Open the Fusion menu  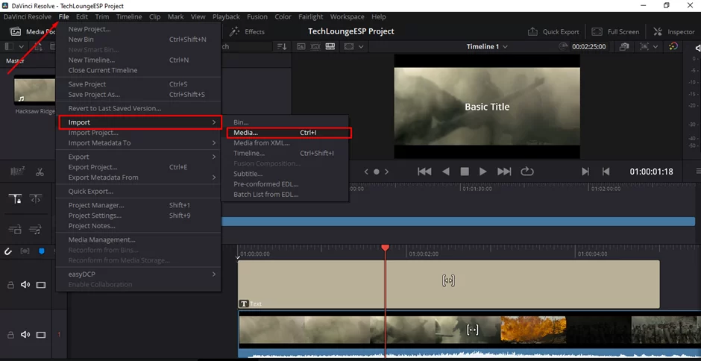257,16
